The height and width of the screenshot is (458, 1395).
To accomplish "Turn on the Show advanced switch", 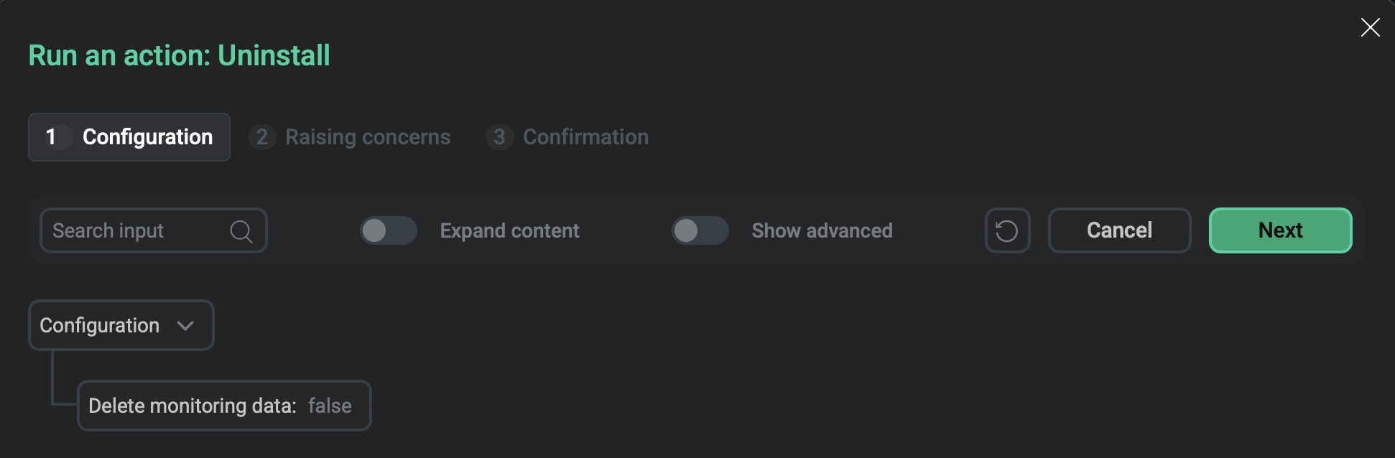I will coord(700,230).
